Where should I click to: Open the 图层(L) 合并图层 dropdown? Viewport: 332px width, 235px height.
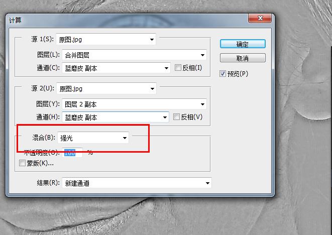click(x=134, y=55)
